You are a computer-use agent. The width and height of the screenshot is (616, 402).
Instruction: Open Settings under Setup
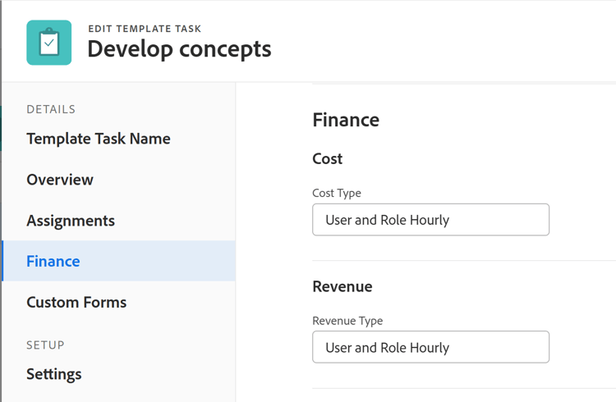pos(54,374)
